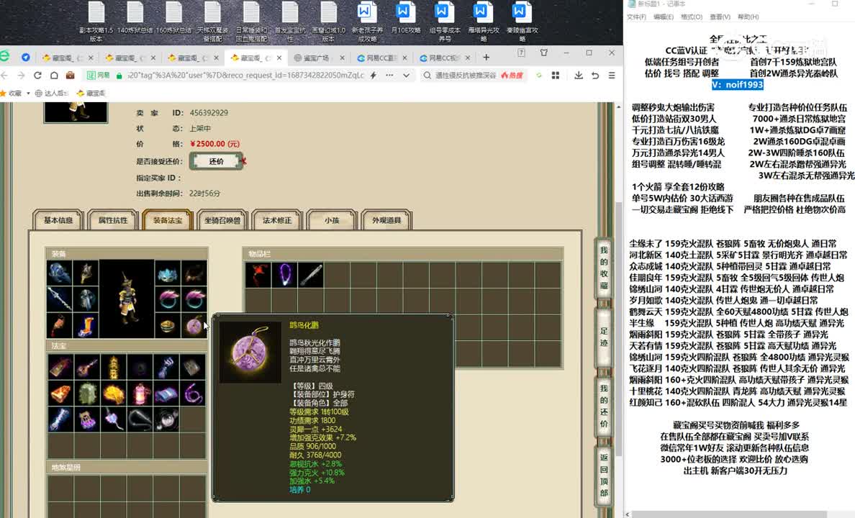
Task: Click the purple amulet equipment icon
Action: pyautogui.click(x=194, y=325)
